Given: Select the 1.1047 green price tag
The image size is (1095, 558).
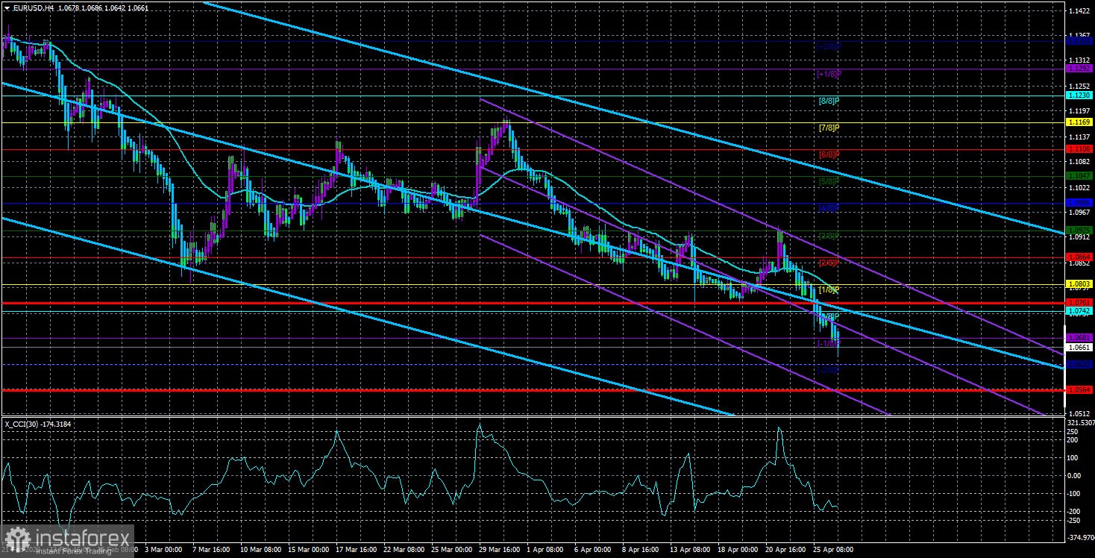Looking at the screenshot, I should click(x=1079, y=176).
